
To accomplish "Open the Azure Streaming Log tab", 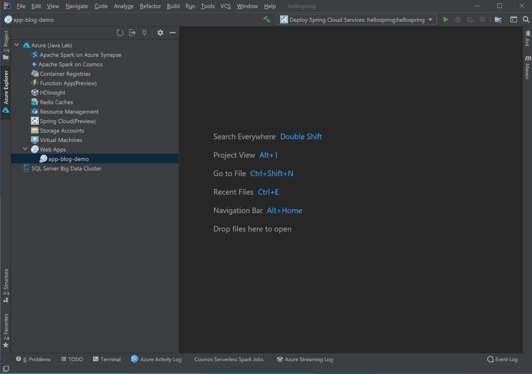I will [x=305, y=360].
